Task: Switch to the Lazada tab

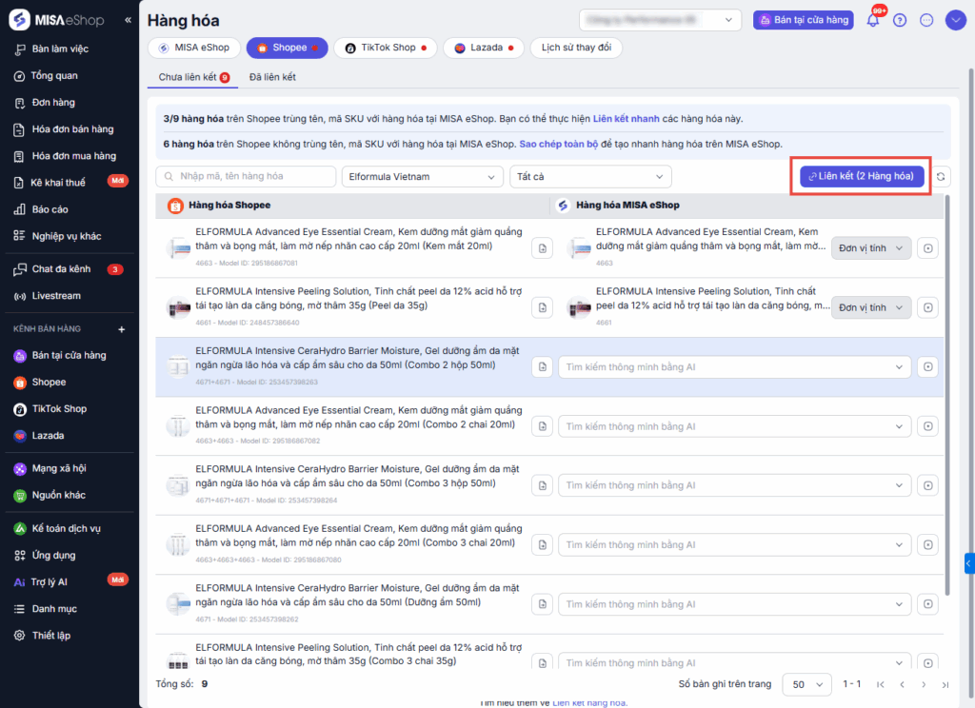Action: click(483, 48)
